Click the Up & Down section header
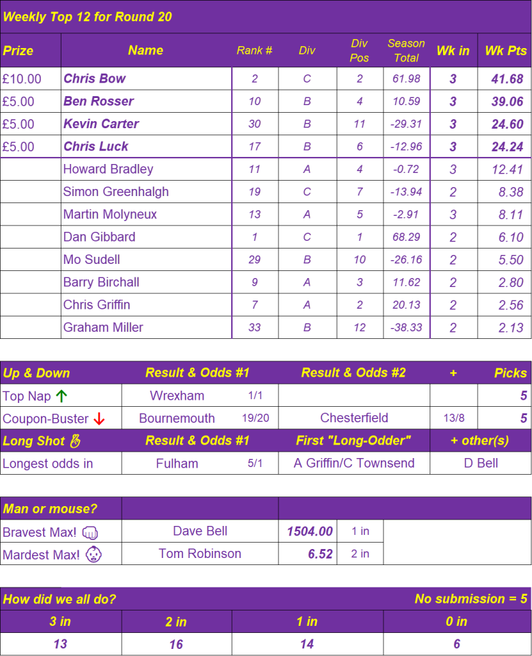 (x=36, y=373)
